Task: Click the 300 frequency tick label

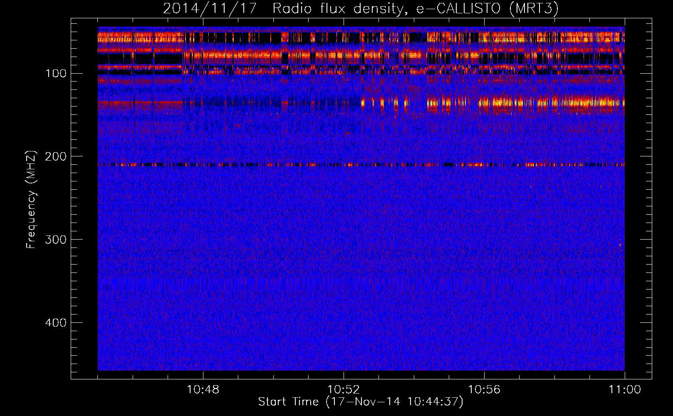Action: pos(56,240)
